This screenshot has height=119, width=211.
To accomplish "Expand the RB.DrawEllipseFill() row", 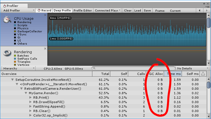I will [x=31, y=102].
